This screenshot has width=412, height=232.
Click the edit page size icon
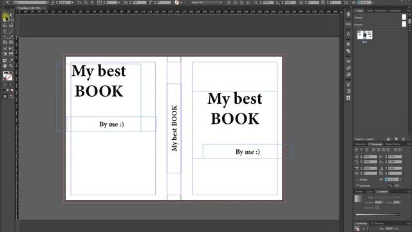click(x=389, y=139)
